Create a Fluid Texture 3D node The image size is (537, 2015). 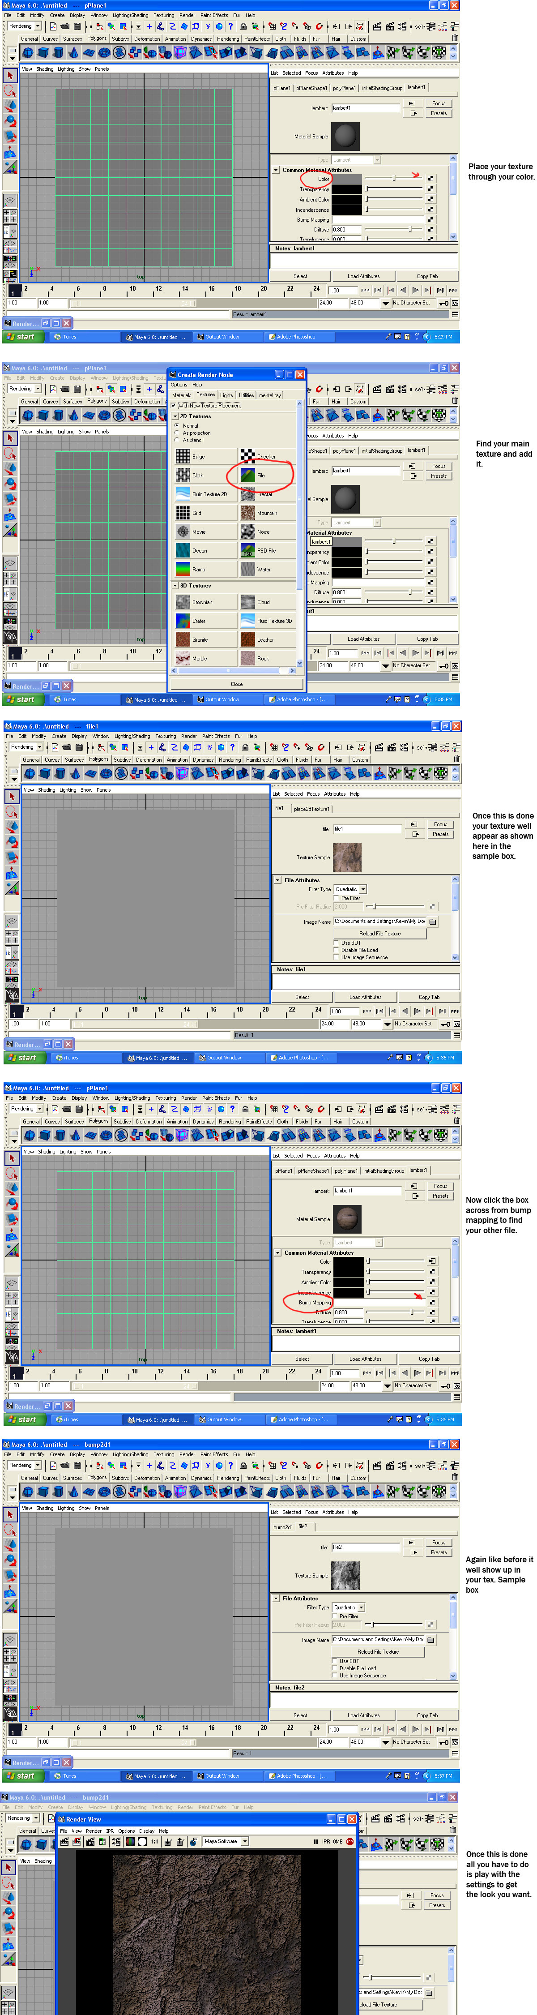point(267,620)
